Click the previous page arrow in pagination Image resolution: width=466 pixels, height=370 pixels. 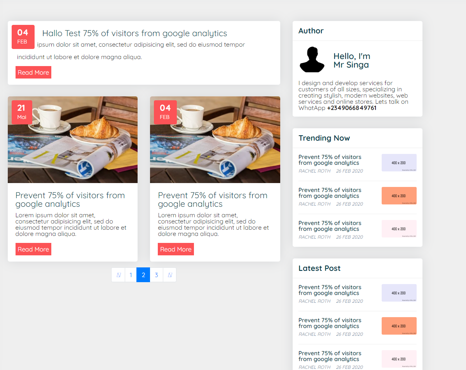[x=119, y=275]
